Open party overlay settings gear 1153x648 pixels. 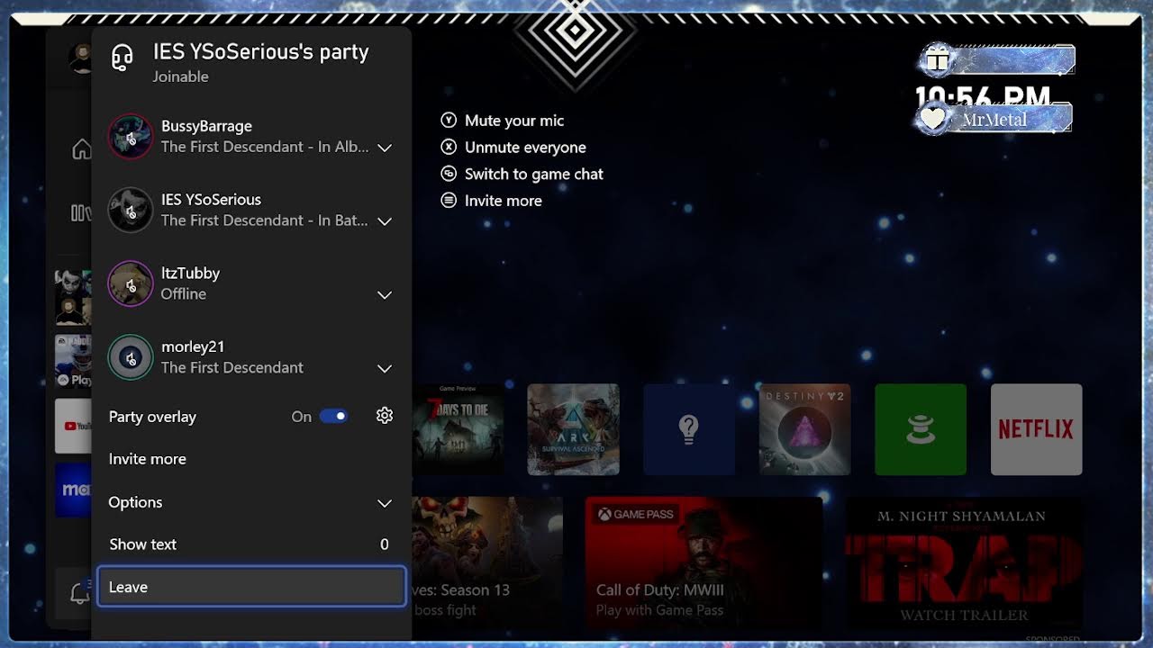coord(385,416)
